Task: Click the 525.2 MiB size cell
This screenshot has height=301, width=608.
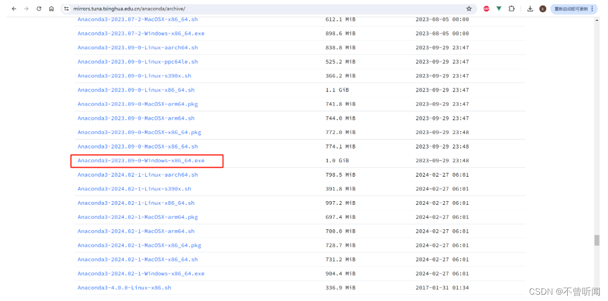Action: pos(341,62)
